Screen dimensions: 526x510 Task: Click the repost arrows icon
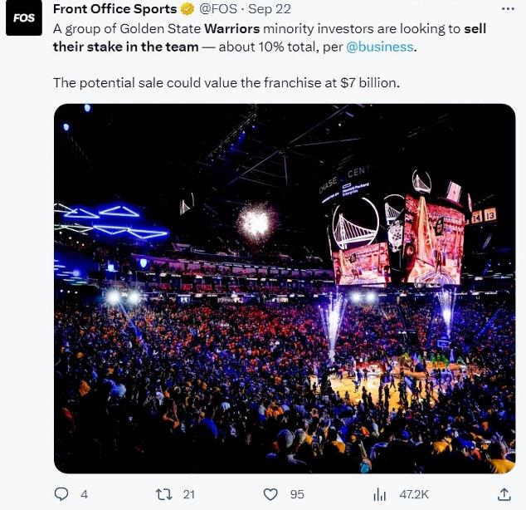pos(163,494)
